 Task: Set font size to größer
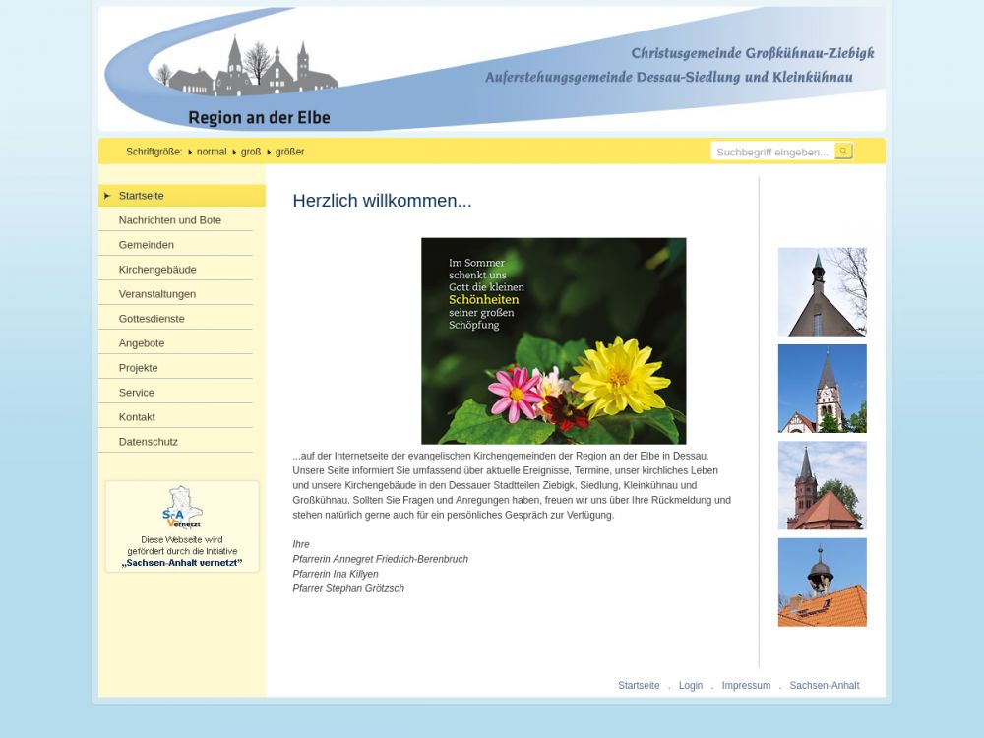tap(289, 152)
